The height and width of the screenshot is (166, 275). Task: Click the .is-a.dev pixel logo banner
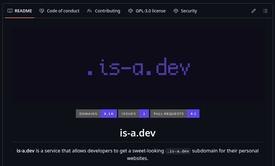pos(138,65)
